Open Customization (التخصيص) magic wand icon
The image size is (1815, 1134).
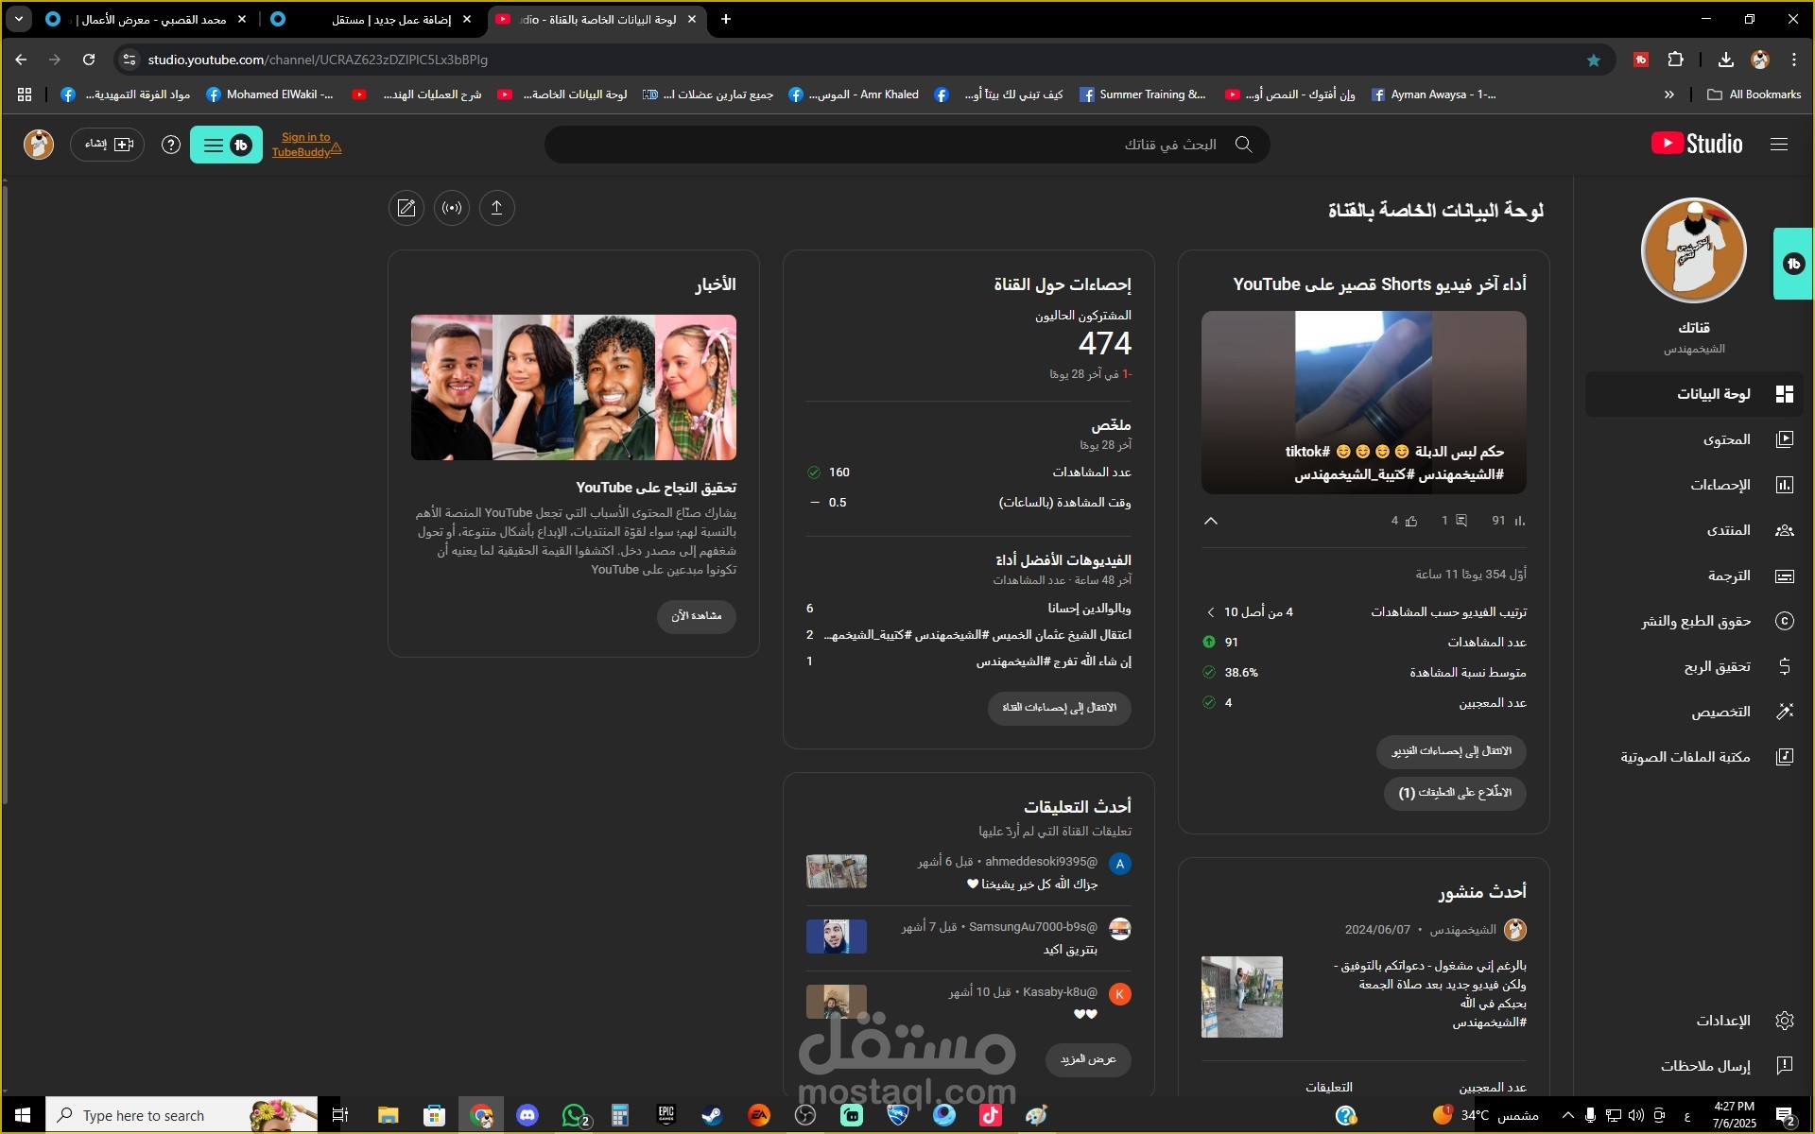coord(1784,712)
